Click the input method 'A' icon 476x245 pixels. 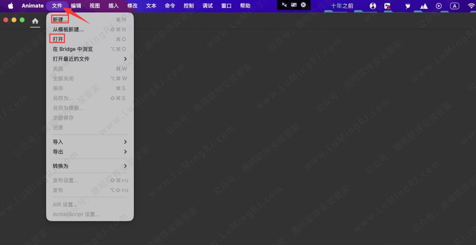(455, 6)
